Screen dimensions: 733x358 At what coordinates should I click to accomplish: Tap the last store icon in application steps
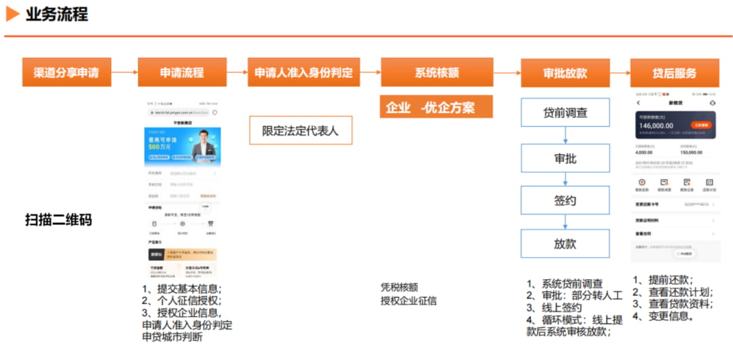pos(211,224)
